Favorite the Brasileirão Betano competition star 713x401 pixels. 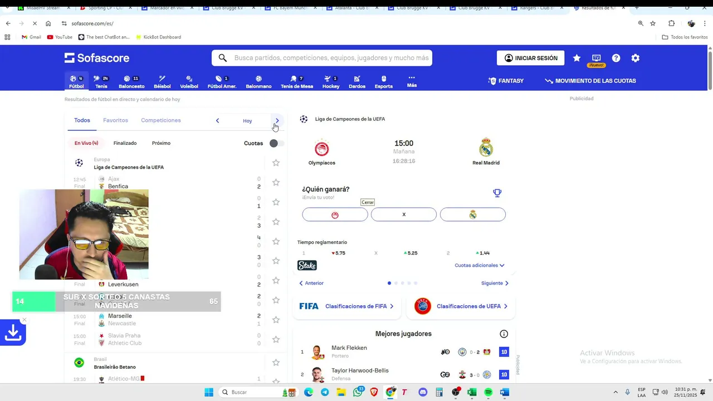pyautogui.click(x=276, y=363)
